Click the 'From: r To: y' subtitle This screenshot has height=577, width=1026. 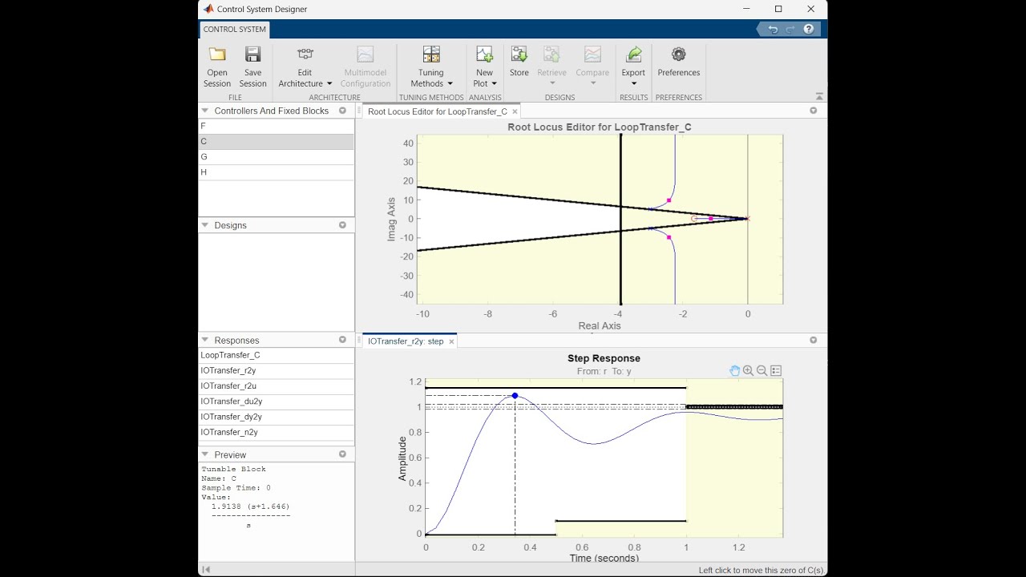[604, 372]
